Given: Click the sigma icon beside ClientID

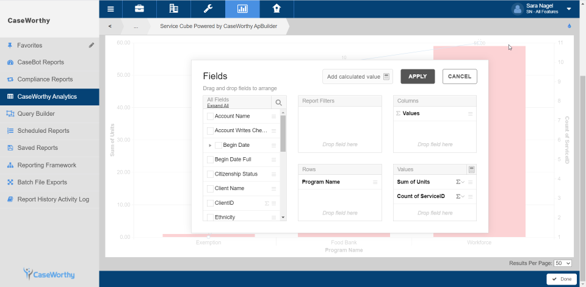Looking at the screenshot, I should pyautogui.click(x=267, y=204).
